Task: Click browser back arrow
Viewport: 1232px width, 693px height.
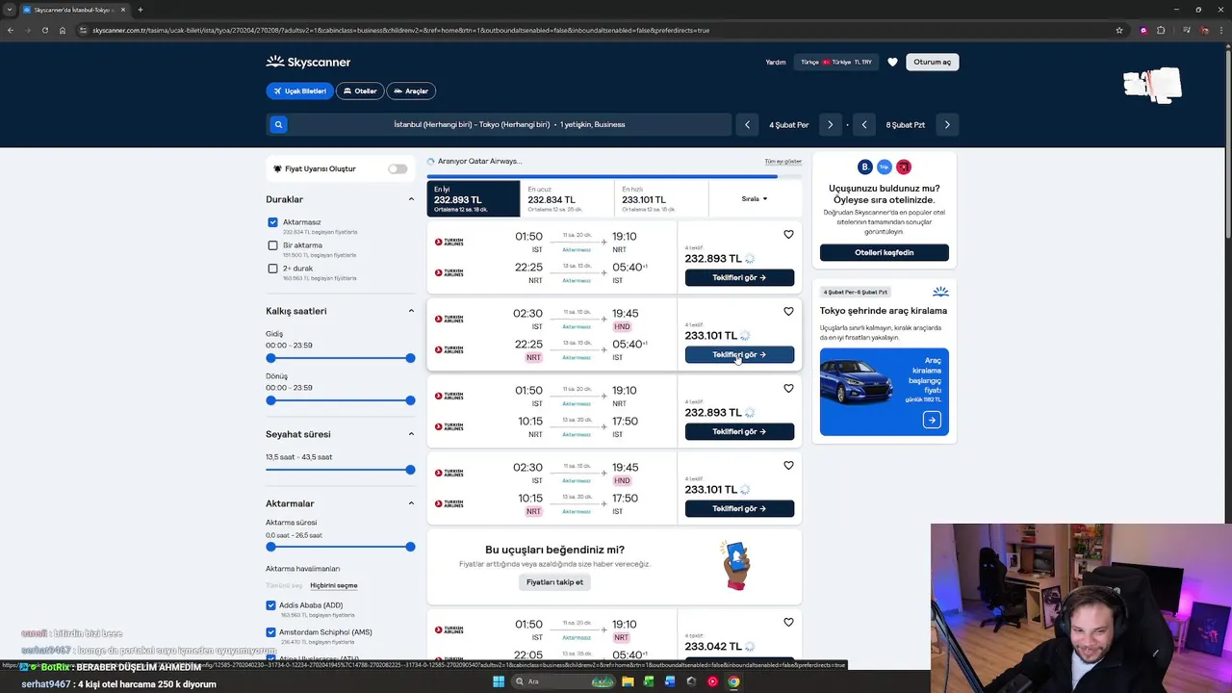Action: (11, 30)
